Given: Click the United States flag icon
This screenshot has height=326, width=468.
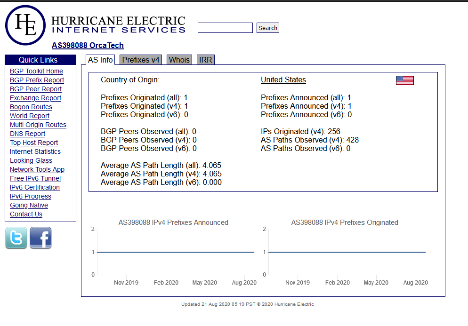Looking at the screenshot, I should [x=405, y=80].
